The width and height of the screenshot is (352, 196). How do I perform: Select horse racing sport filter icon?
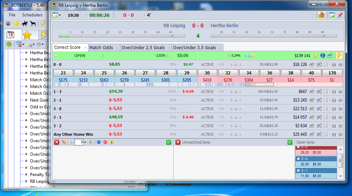click(x=25, y=24)
